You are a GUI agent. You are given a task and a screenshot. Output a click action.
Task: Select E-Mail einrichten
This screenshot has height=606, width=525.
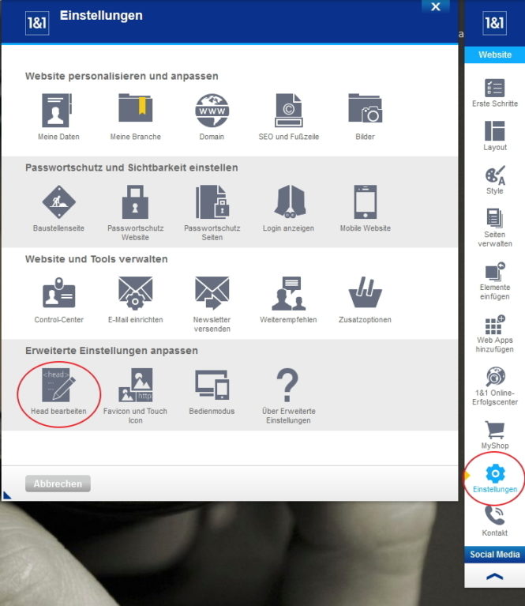(x=135, y=295)
